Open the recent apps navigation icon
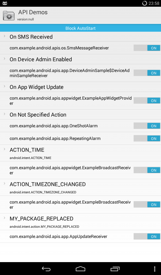This screenshot has width=161, height=275. click(115, 269)
